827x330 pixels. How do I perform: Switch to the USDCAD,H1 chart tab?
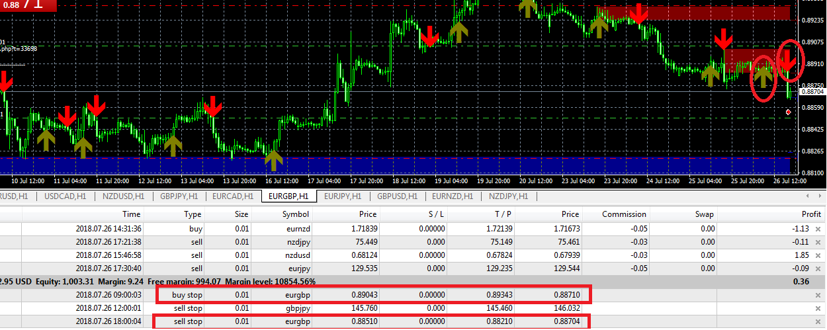[x=65, y=196]
